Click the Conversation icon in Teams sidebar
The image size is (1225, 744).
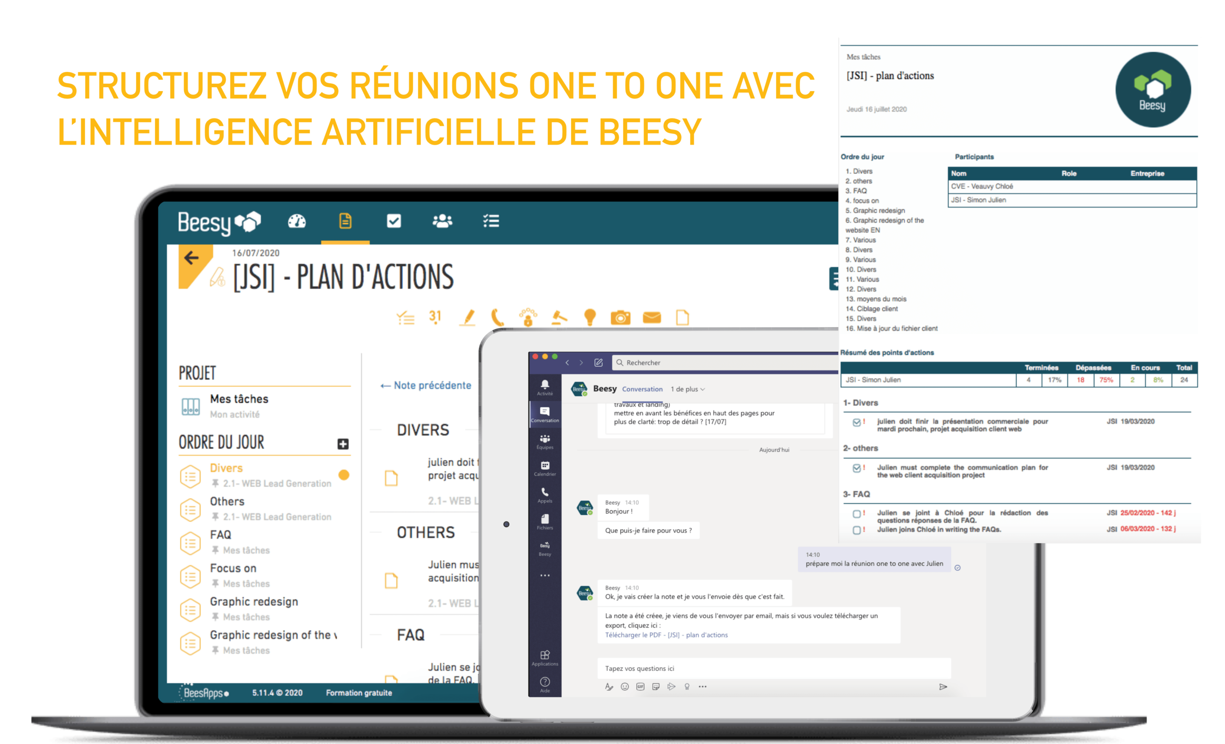coord(551,414)
